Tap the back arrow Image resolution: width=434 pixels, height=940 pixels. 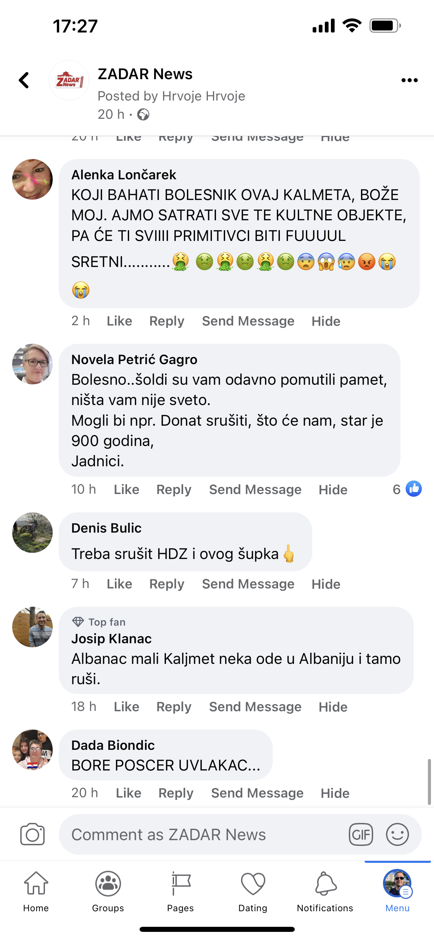pyautogui.click(x=24, y=80)
